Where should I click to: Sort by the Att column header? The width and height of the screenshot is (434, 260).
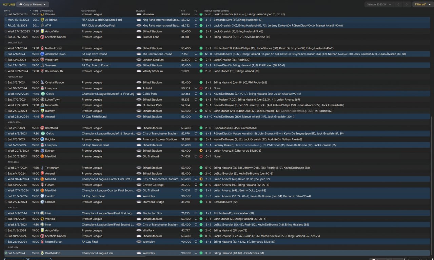tap(183, 11)
